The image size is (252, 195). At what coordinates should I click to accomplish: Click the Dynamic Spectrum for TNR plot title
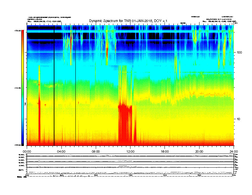pos(128,21)
